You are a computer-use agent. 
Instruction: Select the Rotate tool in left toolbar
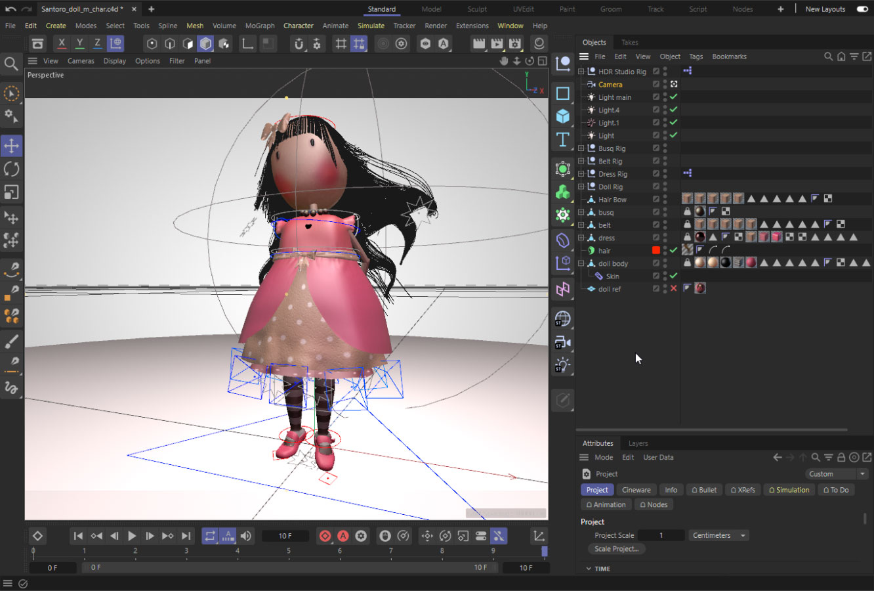pos(12,169)
